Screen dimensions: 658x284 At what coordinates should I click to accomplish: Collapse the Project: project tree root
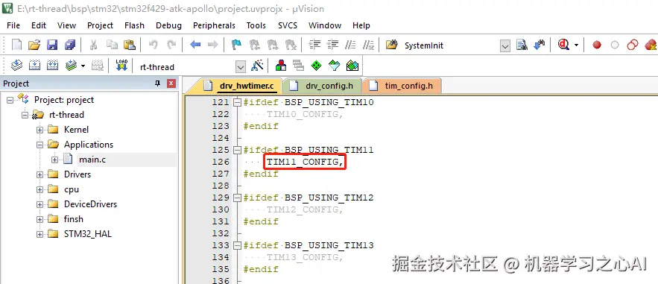tap(10, 100)
